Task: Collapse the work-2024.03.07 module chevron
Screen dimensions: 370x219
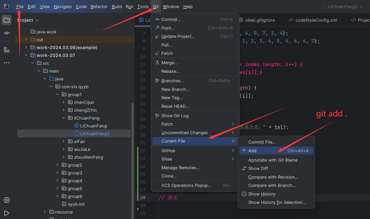Action: tap(26, 55)
